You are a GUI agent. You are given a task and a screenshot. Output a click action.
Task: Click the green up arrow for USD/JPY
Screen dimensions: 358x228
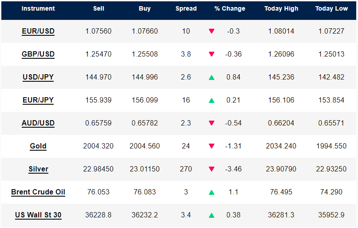click(x=212, y=77)
